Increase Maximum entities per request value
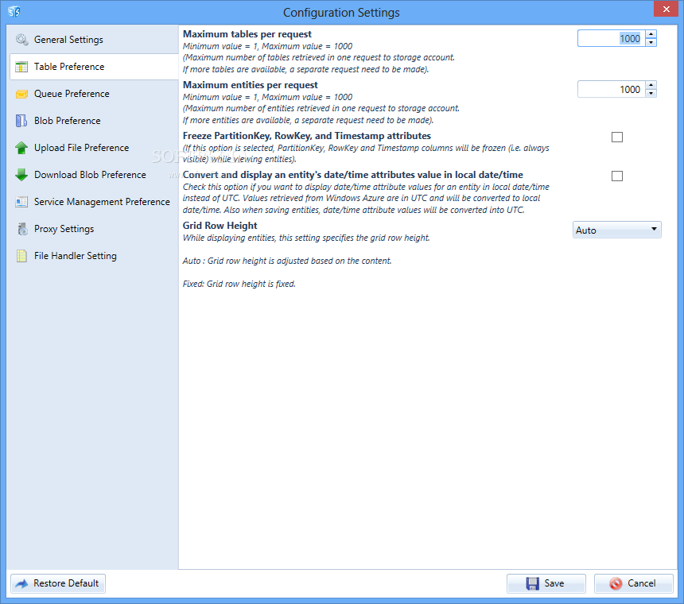The height and width of the screenshot is (604, 684). pyautogui.click(x=651, y=85)
